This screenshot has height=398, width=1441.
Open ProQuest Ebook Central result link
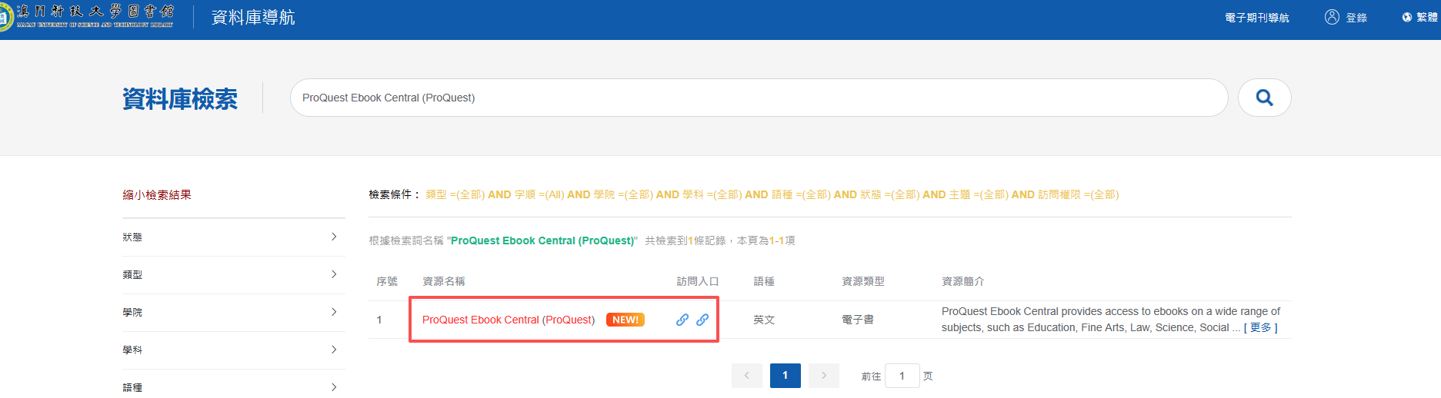[x=508, y=320]
